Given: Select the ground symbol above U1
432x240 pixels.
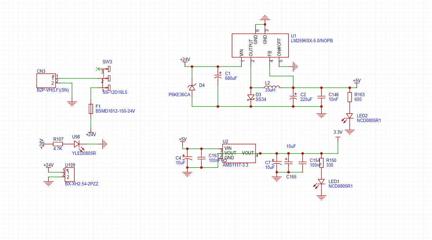Looking at the screenshot, I should pos(265,18).
